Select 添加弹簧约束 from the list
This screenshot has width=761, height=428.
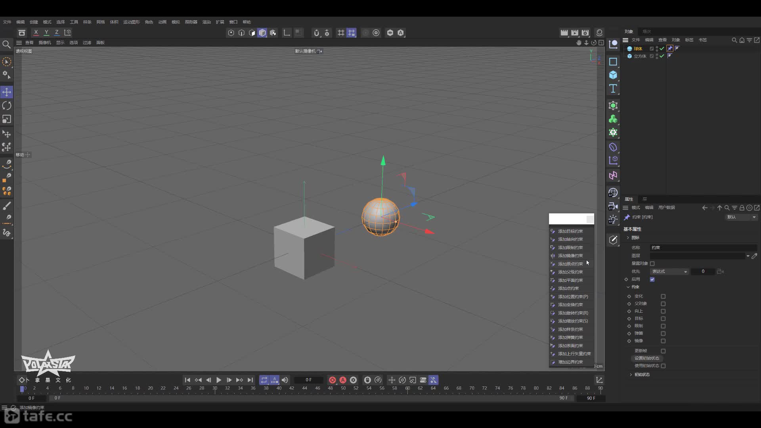pyautogui.click(x=571, y=337)
